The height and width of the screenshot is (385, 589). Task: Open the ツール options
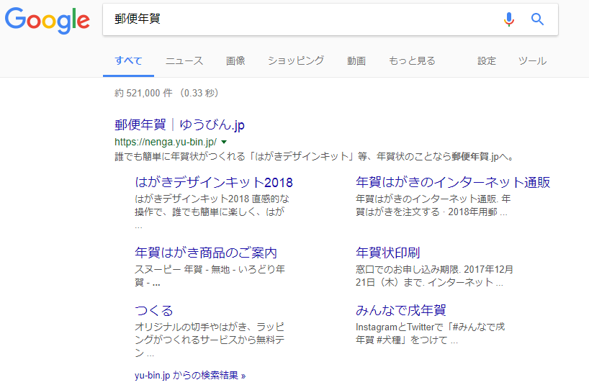tap(532, 60)
